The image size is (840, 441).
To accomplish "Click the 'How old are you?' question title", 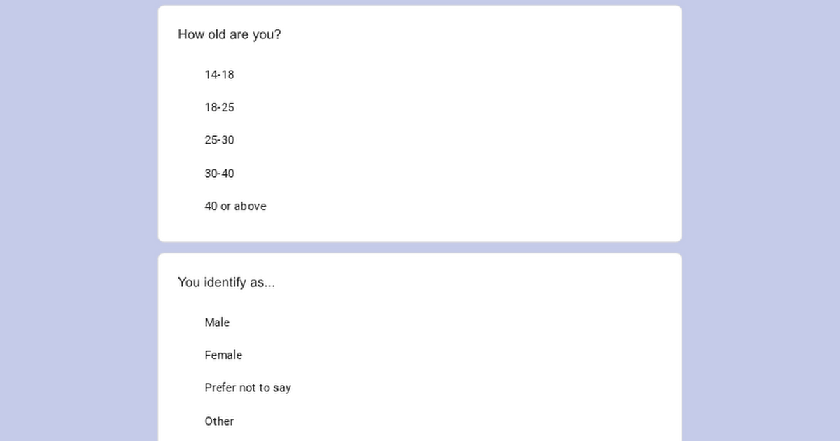I will (230, 34).
